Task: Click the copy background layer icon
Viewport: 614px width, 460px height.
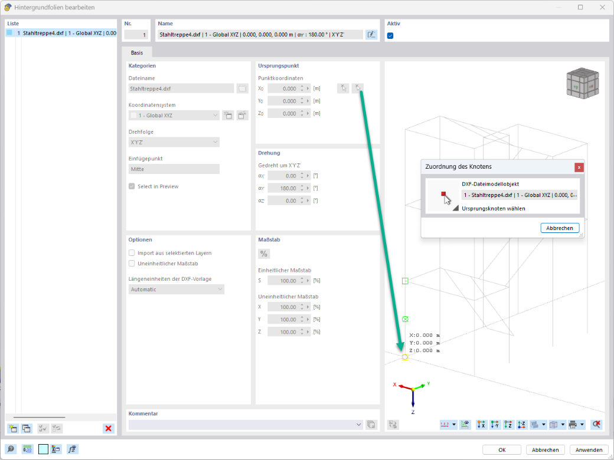Action: click(x=27, y=428)
